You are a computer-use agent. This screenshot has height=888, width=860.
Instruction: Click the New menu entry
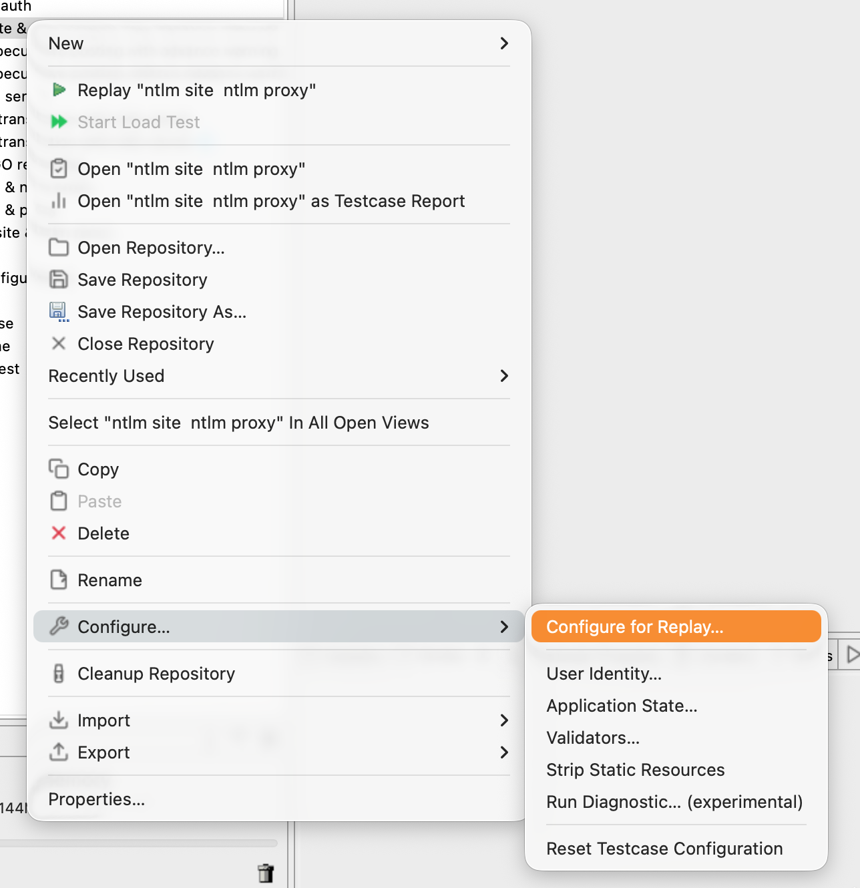pyautogui.click(x=278, y=43)
